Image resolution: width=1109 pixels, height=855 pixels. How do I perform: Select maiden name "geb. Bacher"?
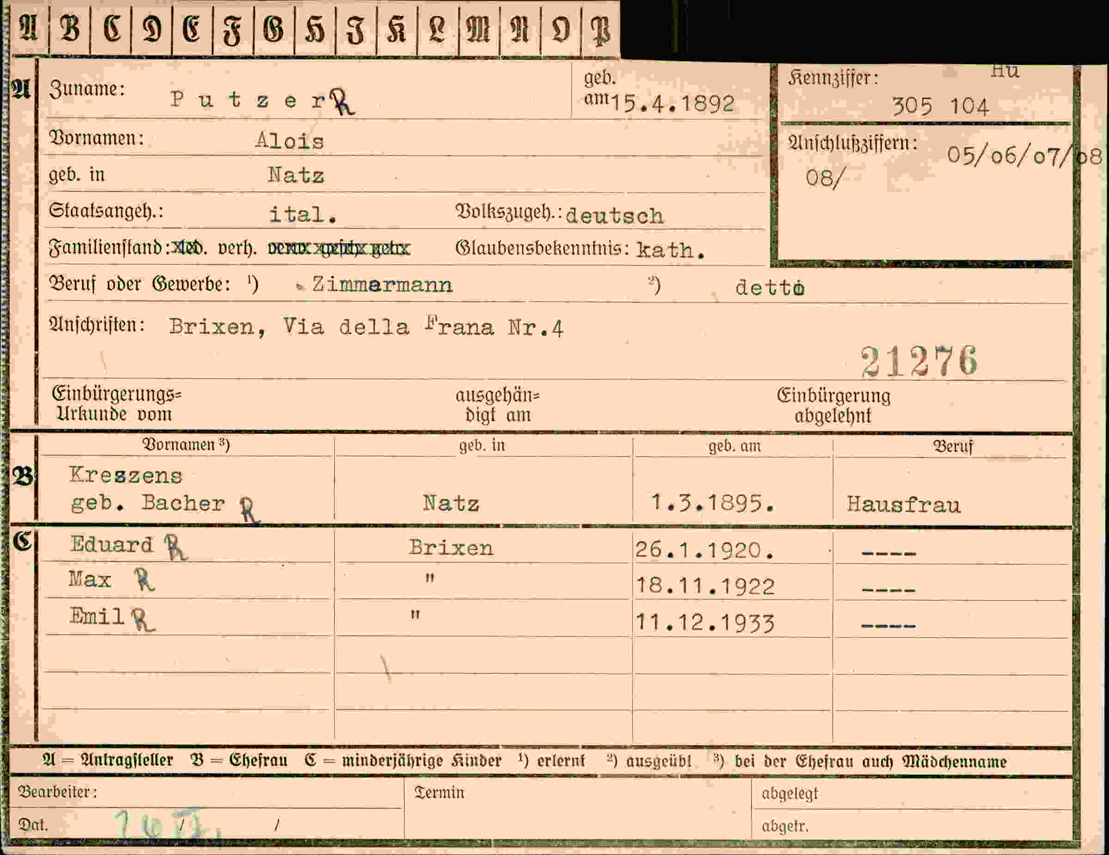pos(148,503)
